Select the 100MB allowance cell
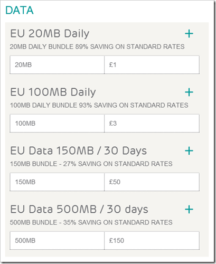Viewport: 216px width, 264px height. [57, 124]
